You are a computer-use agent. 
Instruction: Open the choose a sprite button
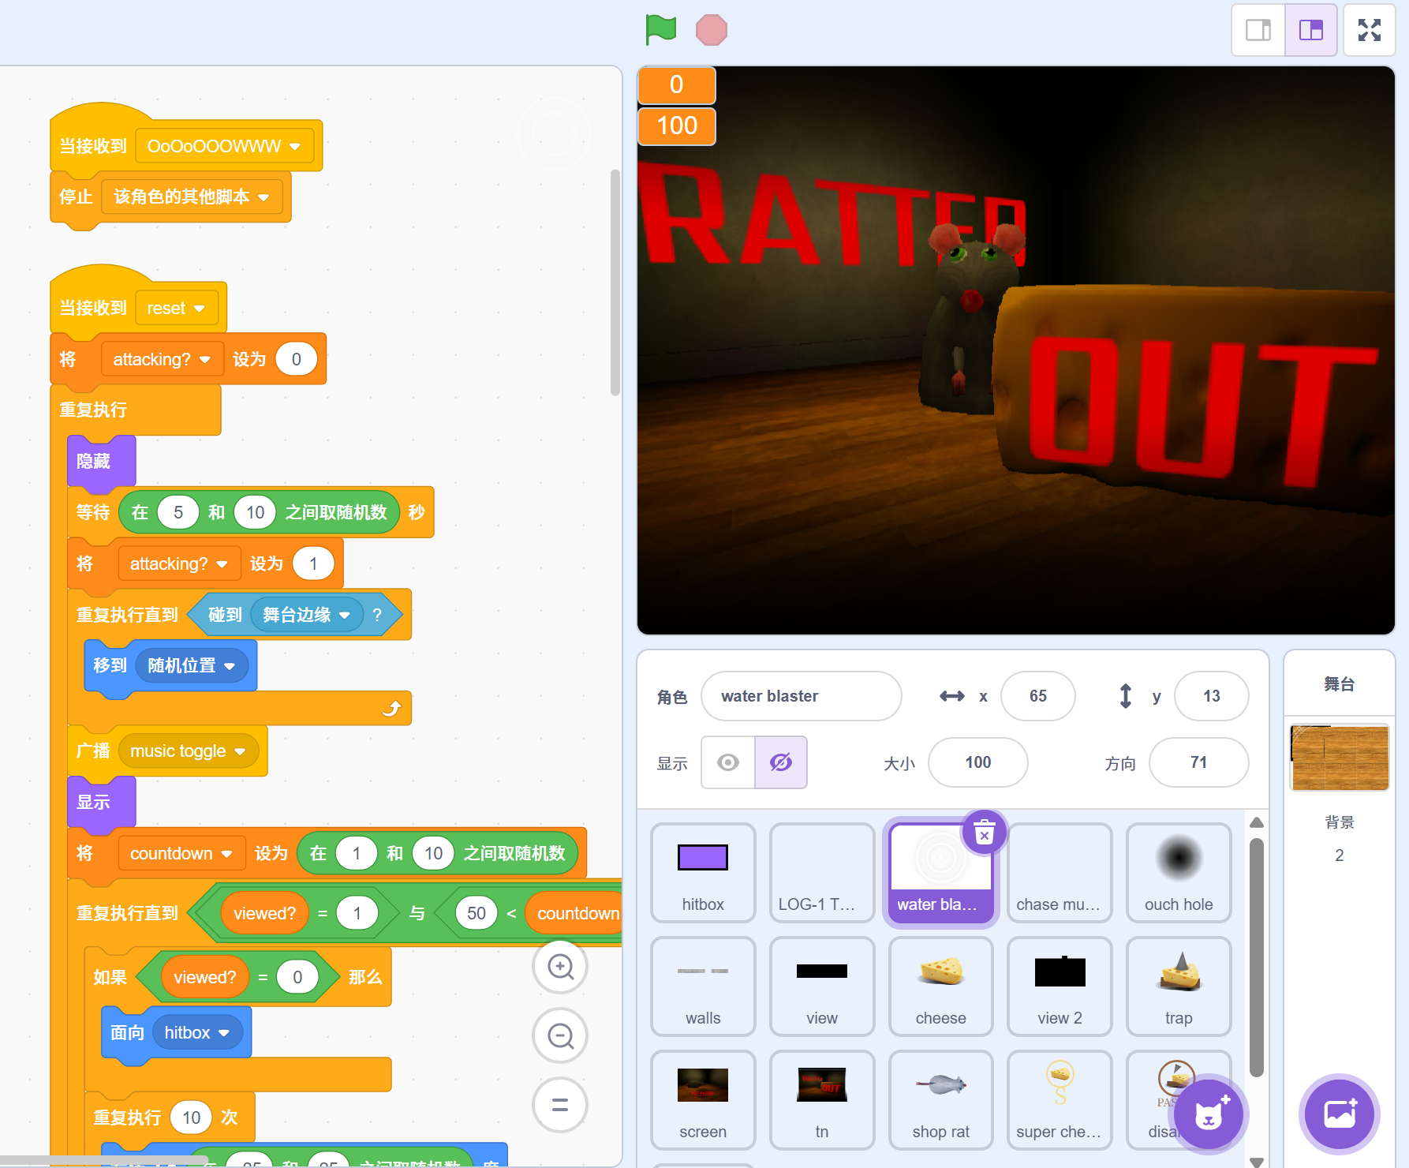1208,1114
